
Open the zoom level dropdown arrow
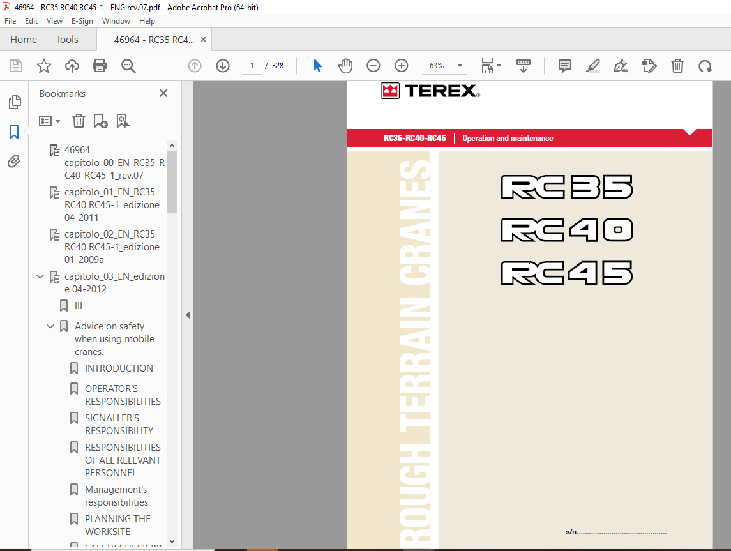[x=460, y=66]
